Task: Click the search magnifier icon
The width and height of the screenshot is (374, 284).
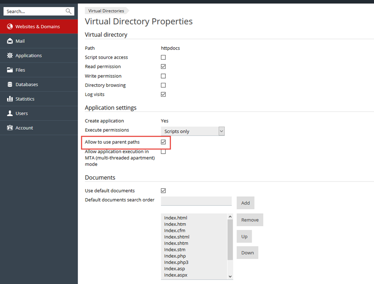Action: [69, 11]
